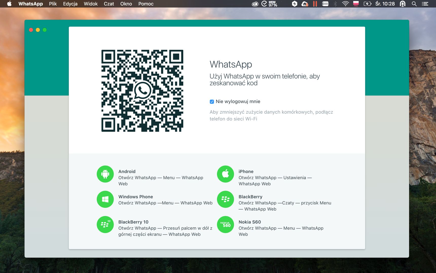The image size is (436, 273).
Task: Click the Bluetooth status icon
Action: (x=335, y=4)
